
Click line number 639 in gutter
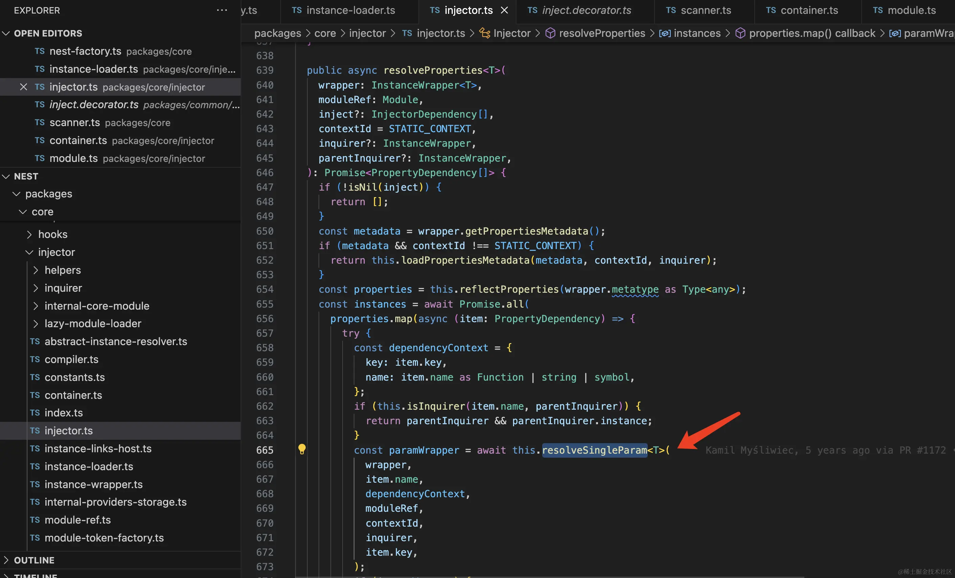265,70
